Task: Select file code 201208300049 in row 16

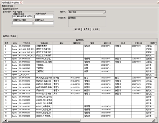Action: coord(27,84)
